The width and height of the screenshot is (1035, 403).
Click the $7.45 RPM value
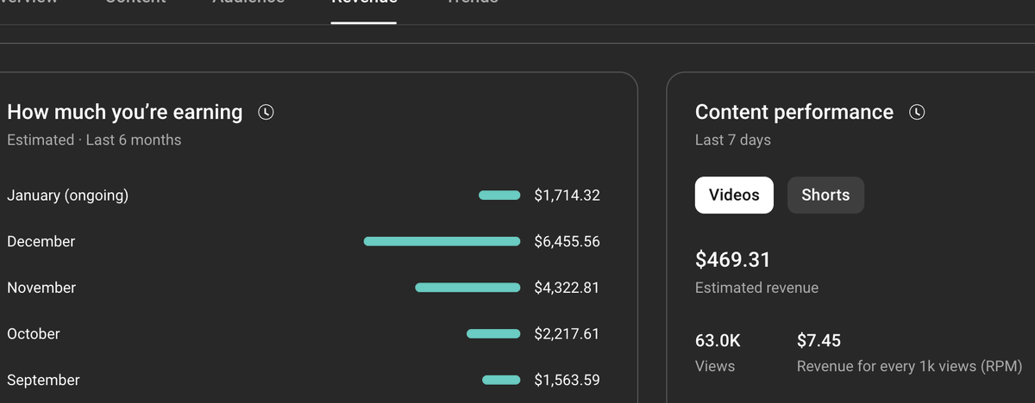tap(819, 341)
